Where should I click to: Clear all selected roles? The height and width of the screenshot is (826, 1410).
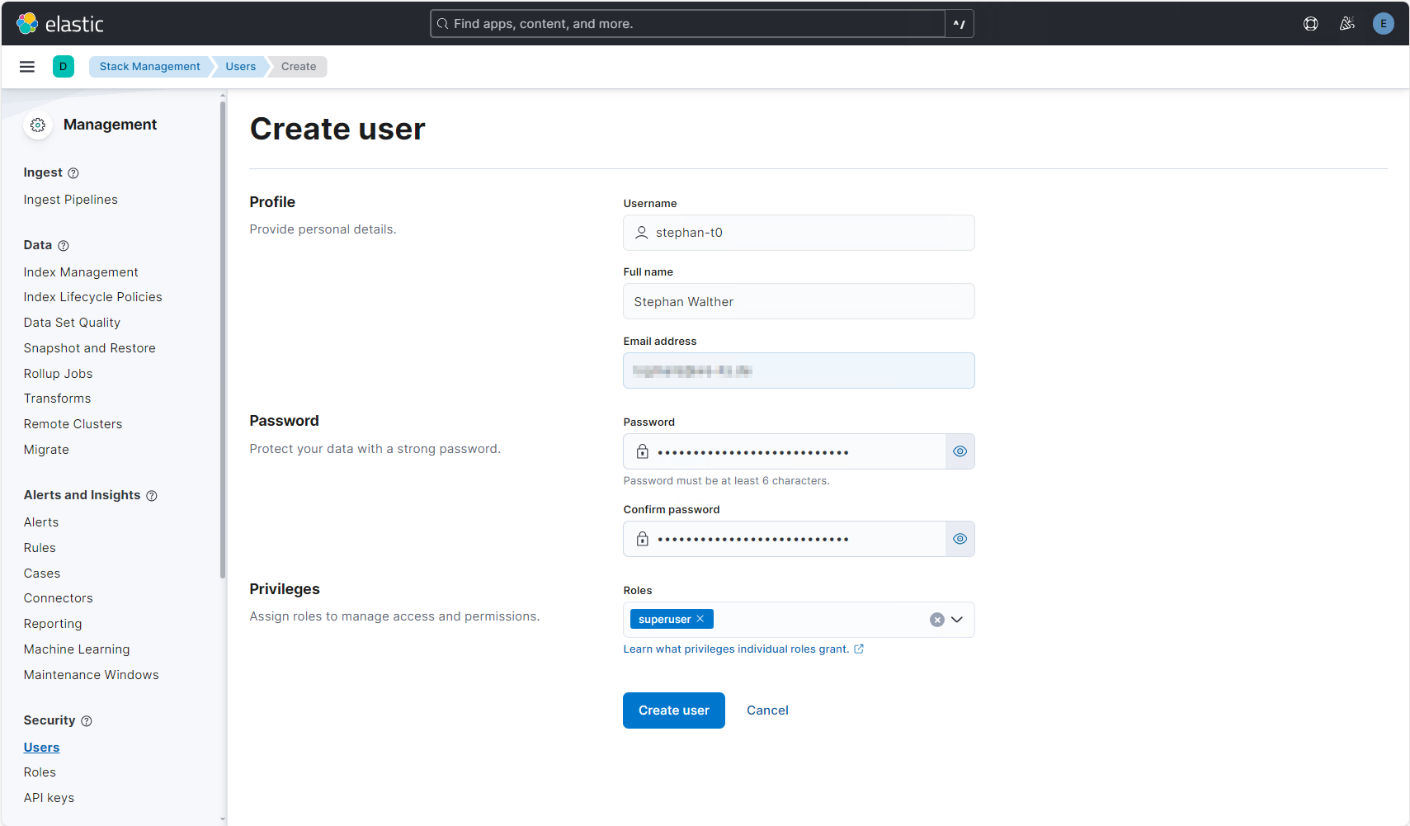pyautogui.click(x=937, y=620)
